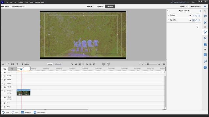Mute the Audio 4 track speaker
This screenshot has width=209, height=117.
click(x=5, y=72)
